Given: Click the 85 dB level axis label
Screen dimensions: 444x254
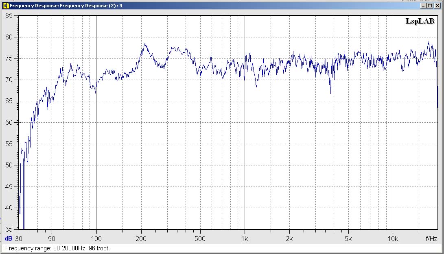Looking at the screenshot, I should pos(9,15).
